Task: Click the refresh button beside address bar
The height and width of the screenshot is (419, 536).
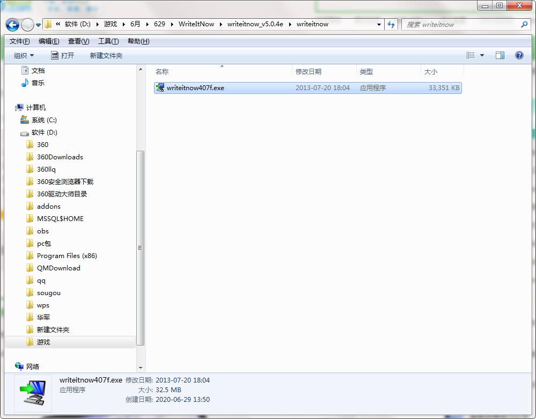Action: [391, 24]
